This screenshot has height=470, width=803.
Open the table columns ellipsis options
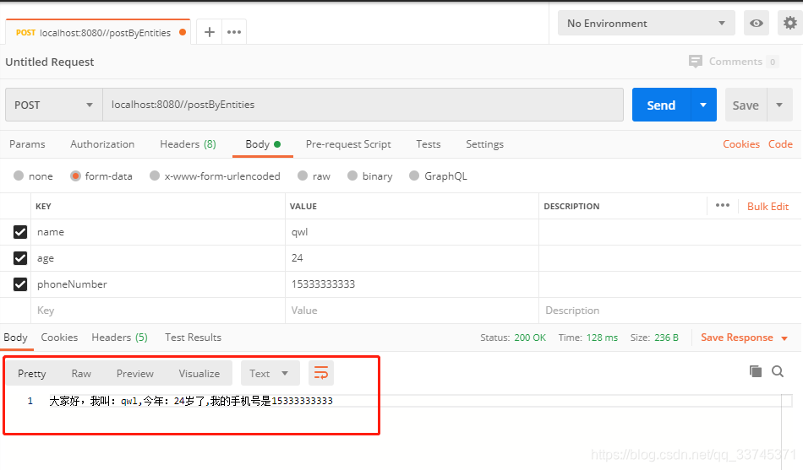point(723,206)
